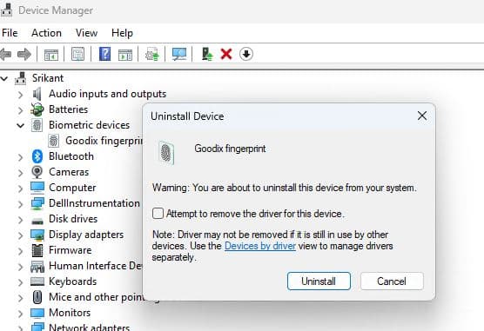Click the Audio inputs speaker icon

37,94
